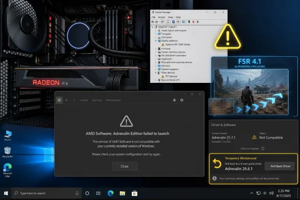This screenshot has width=300, height=200.
Task: Click the taskbar clock showing 2:35 PM
Action: pos(283,193)
